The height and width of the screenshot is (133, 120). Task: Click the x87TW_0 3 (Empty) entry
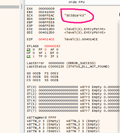(x=43, y=121)
